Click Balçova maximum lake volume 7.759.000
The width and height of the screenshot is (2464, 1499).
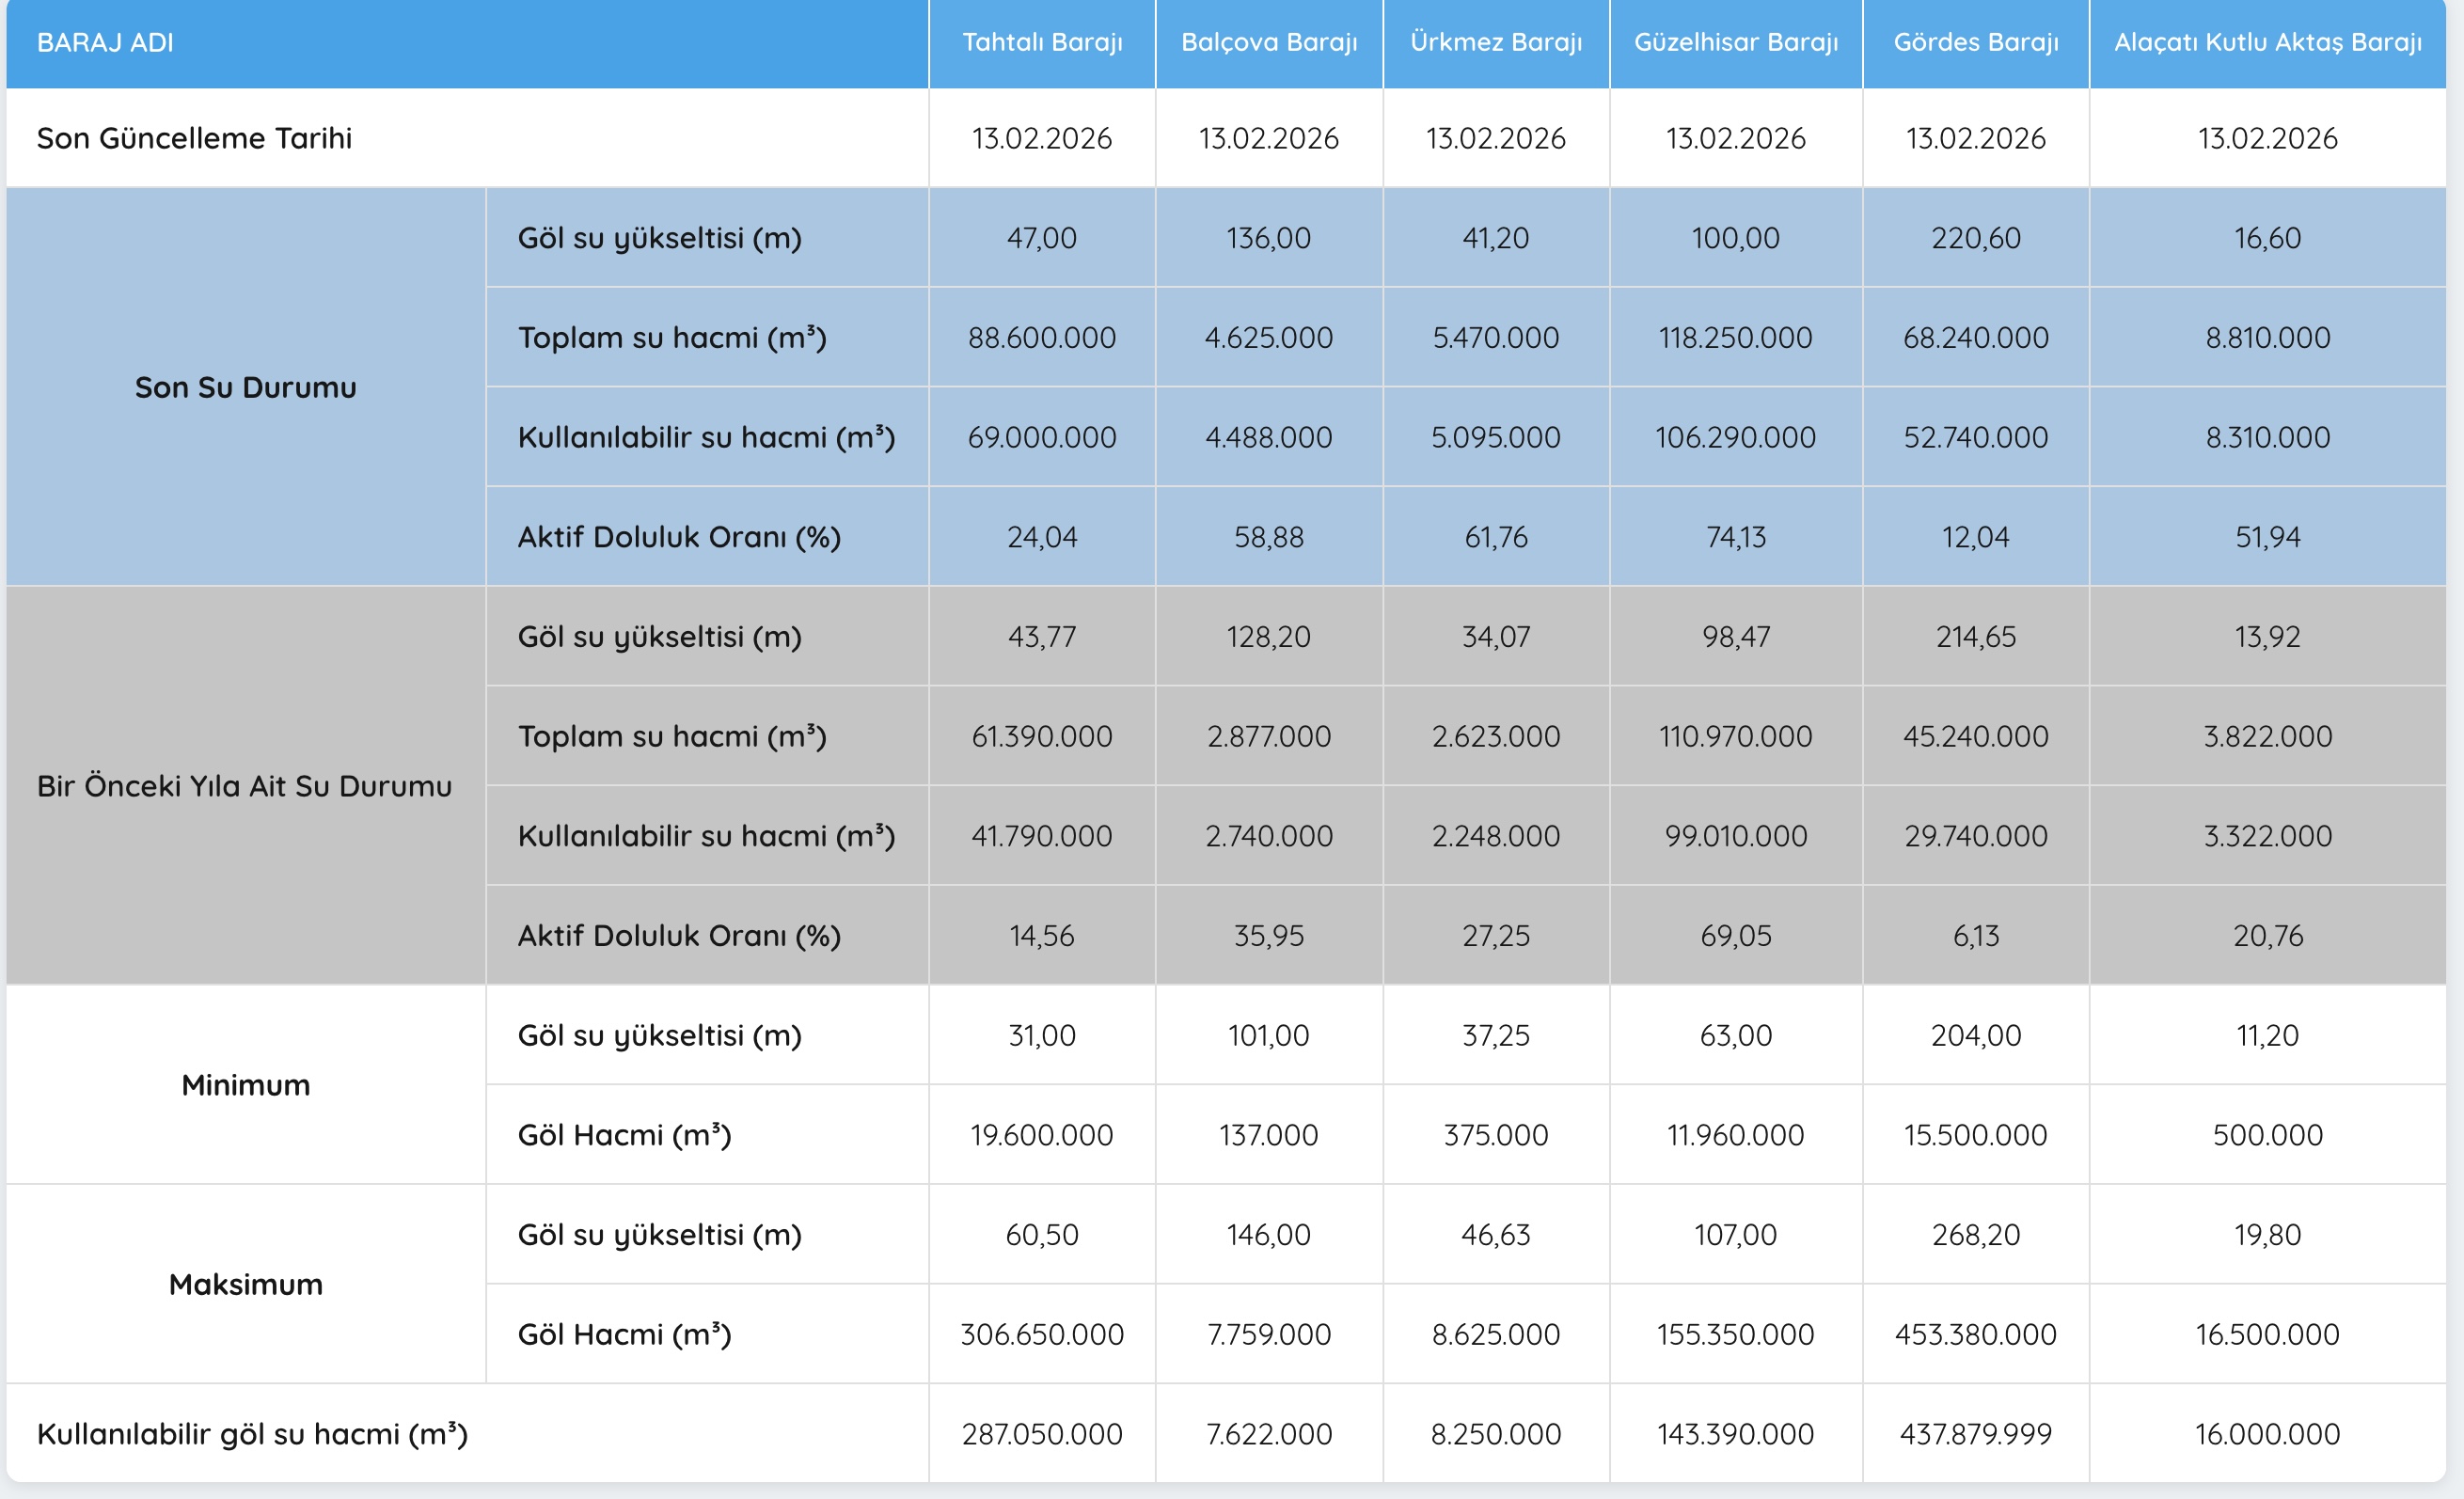point(1268,1334)
